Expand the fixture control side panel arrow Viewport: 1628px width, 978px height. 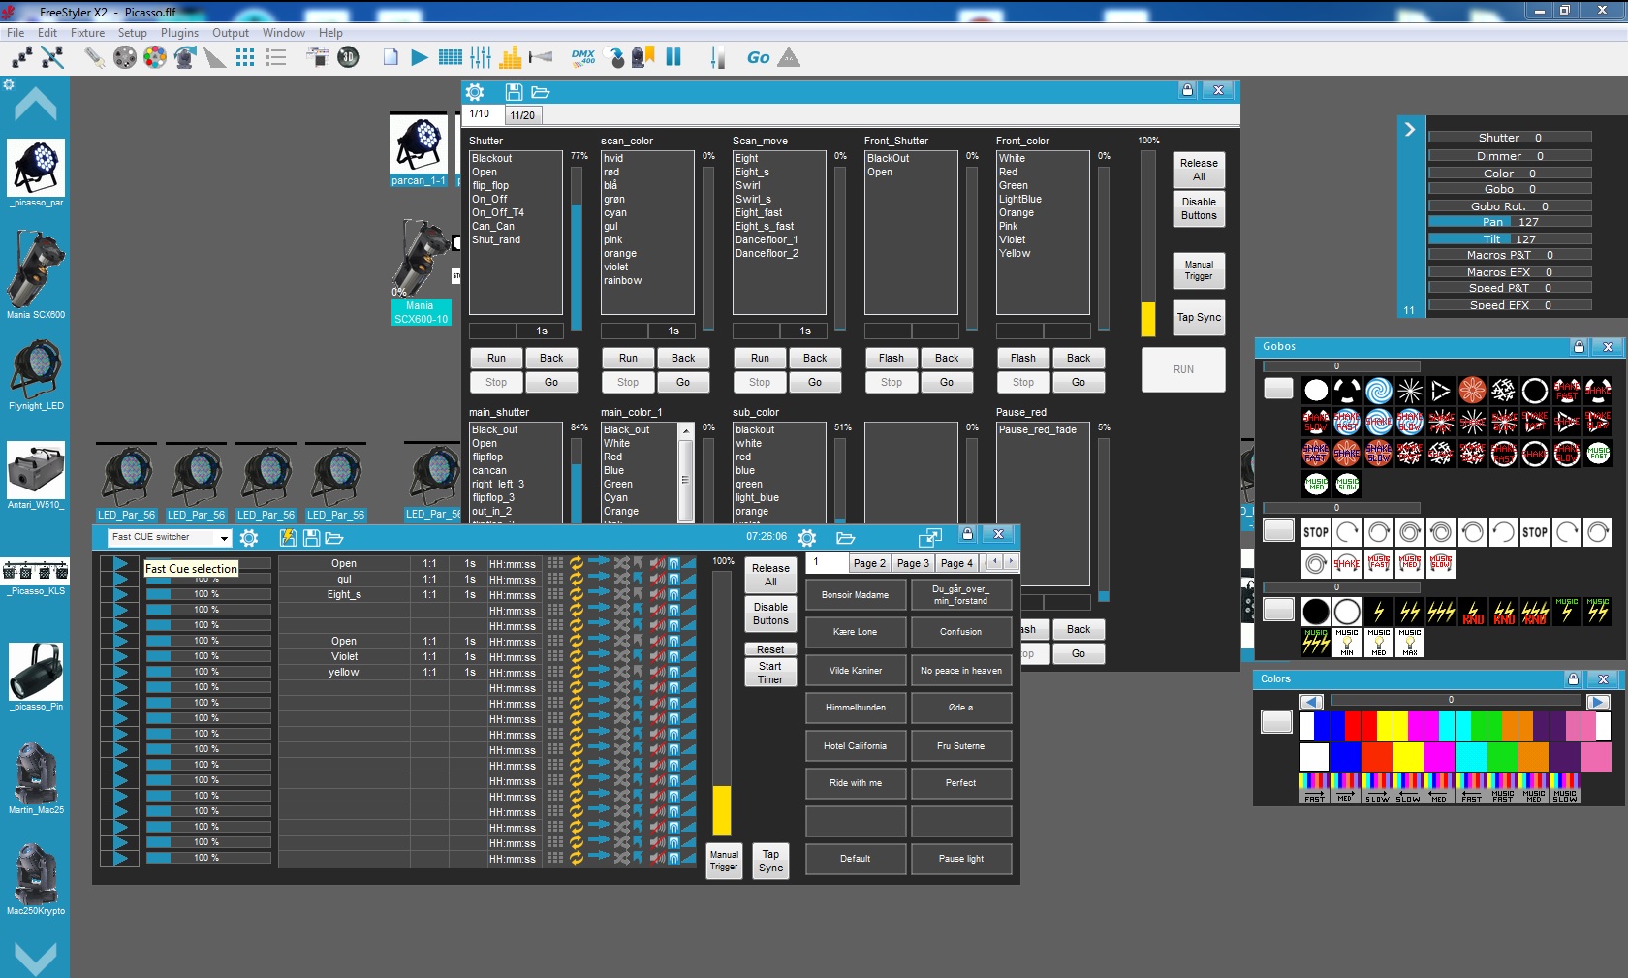coord(1410,130)
